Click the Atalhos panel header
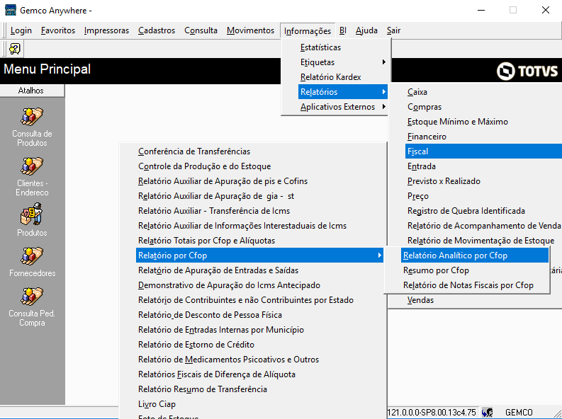 (32, 91)
